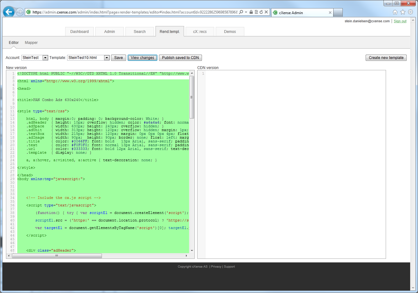The height and width of the screenshot is (293, 418).
Task: Click the compatibility view icon in address bar
Action: (x=256, y=12)
